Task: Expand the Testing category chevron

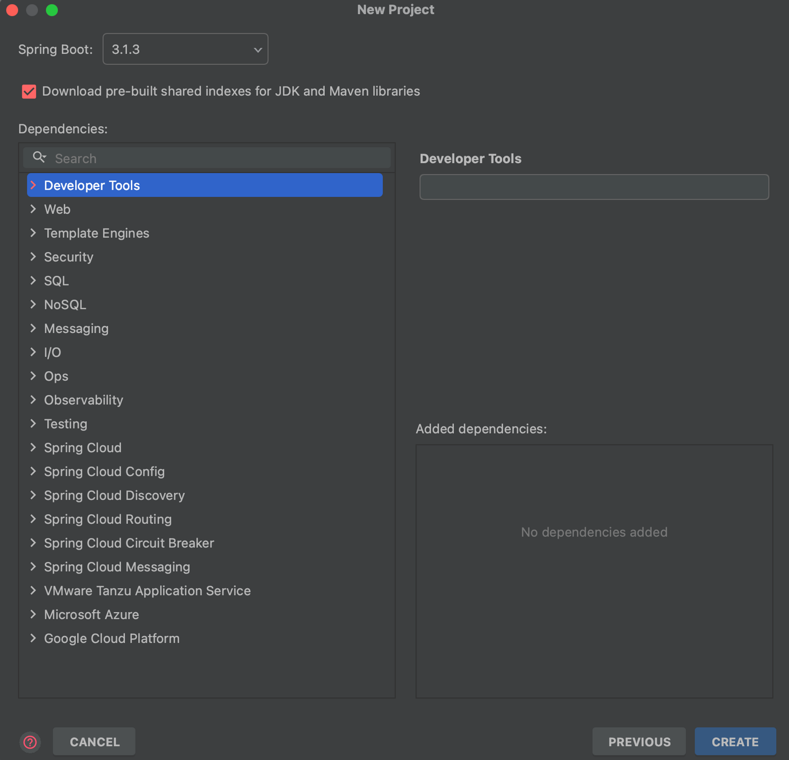Action: click(33, 424)
